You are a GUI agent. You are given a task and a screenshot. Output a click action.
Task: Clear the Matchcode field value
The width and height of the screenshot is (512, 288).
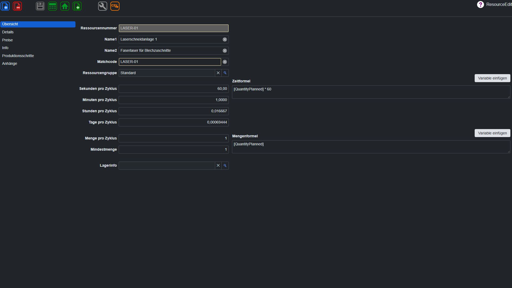pyautogui.click(x=225, y=62)
